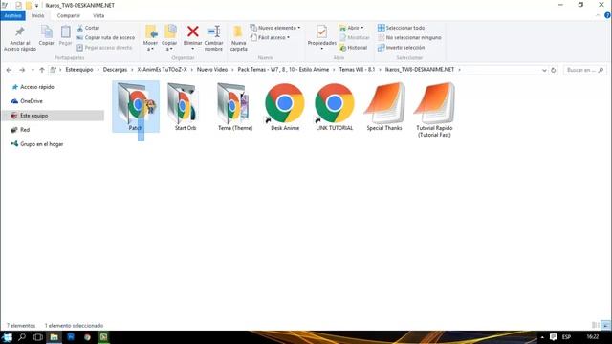
Task: Click X-AnimEs TuTOoZ-X breadcrumb
Action: click(x=162, y=70)
